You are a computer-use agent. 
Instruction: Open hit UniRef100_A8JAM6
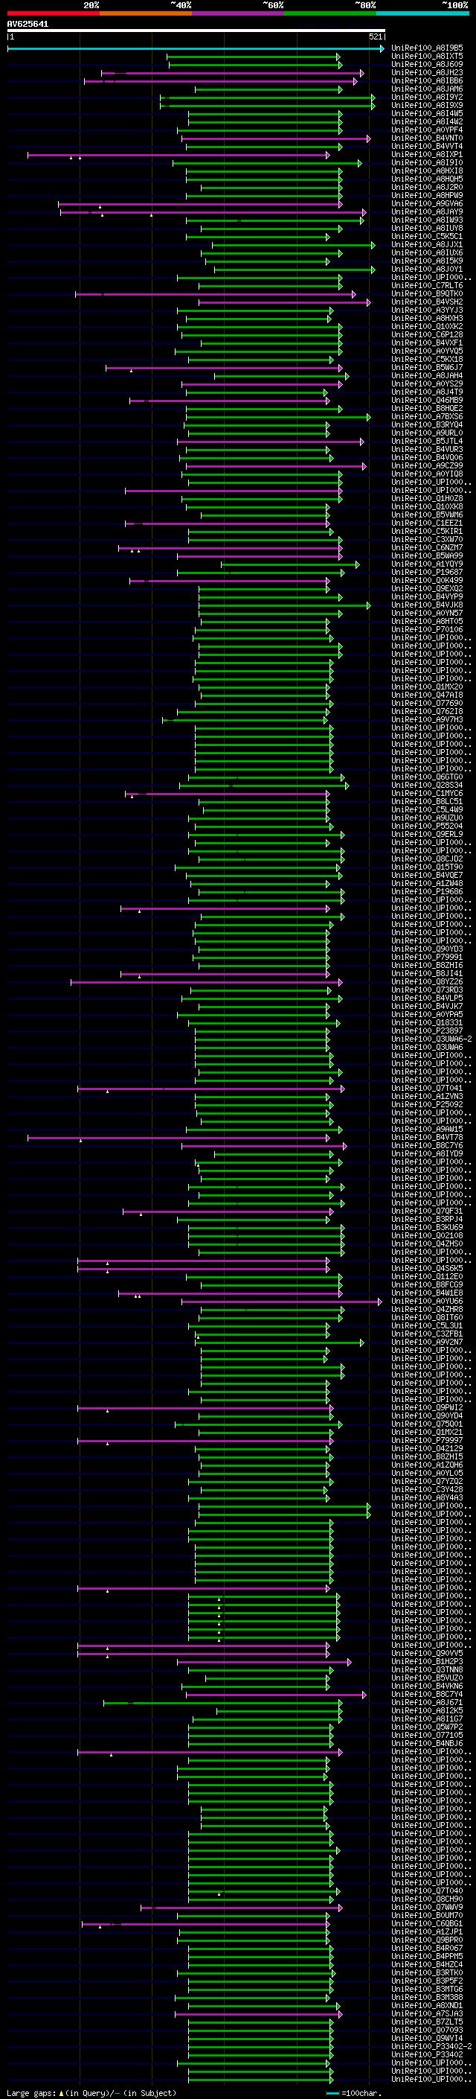tap(427, 89)
